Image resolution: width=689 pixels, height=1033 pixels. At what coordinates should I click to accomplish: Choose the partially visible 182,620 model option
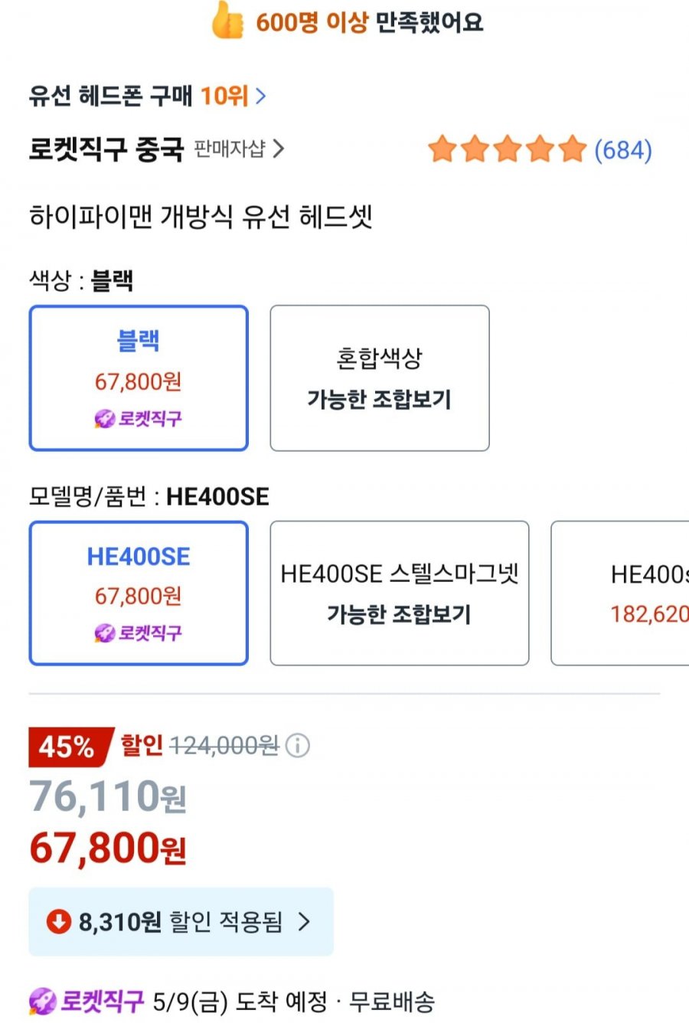point(620,593)
